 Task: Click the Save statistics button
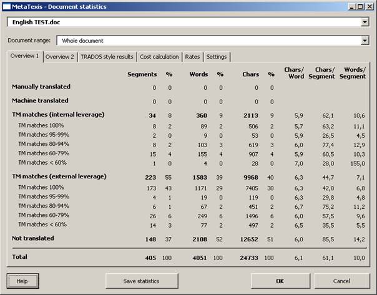141,281
